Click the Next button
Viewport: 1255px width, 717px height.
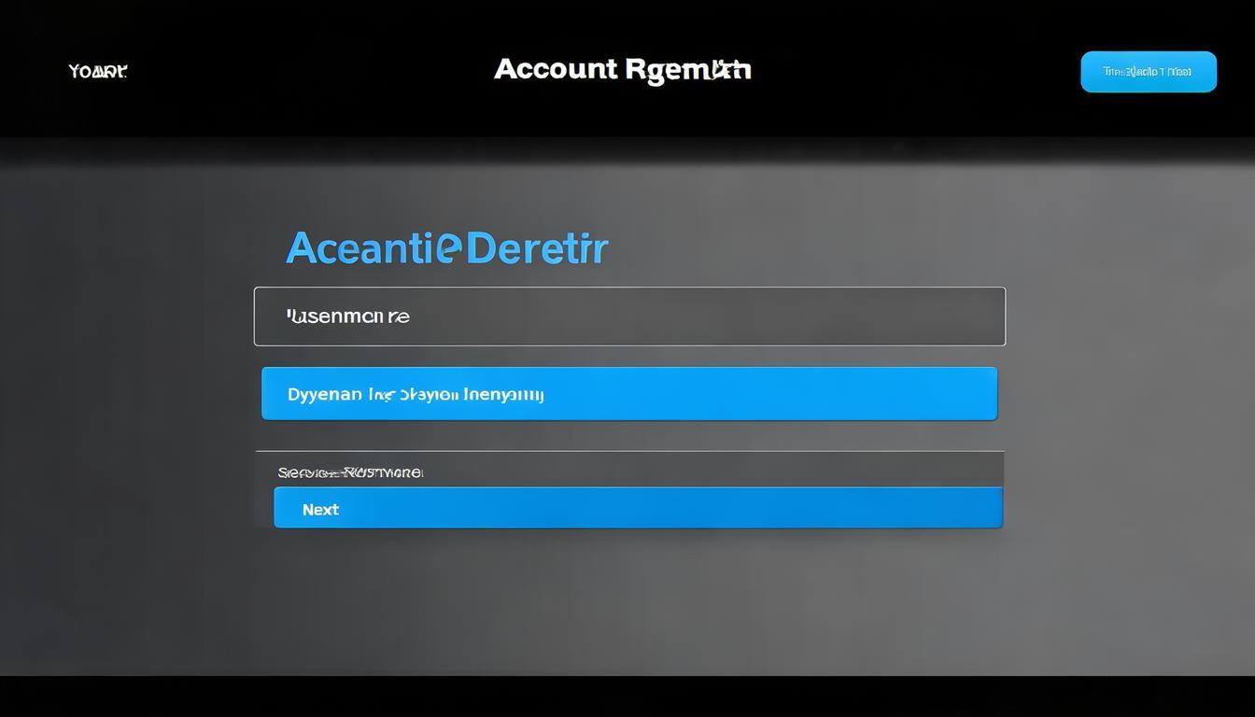point(638,508)
